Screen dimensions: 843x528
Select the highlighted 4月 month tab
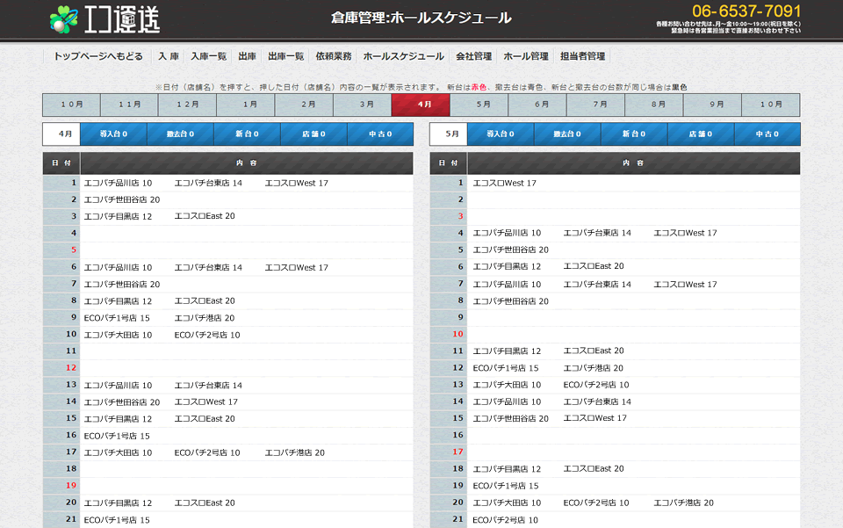(x=421, y=105)
